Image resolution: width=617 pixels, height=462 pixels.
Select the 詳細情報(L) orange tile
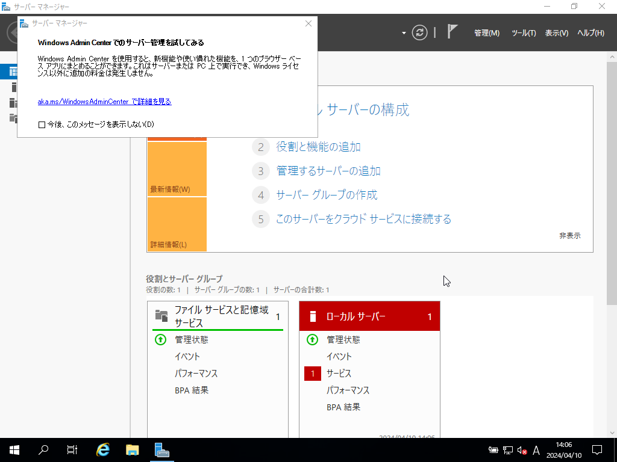[x=177, y=224]
